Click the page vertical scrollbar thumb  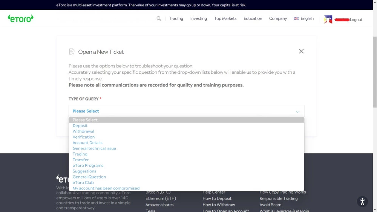(375, 72)
